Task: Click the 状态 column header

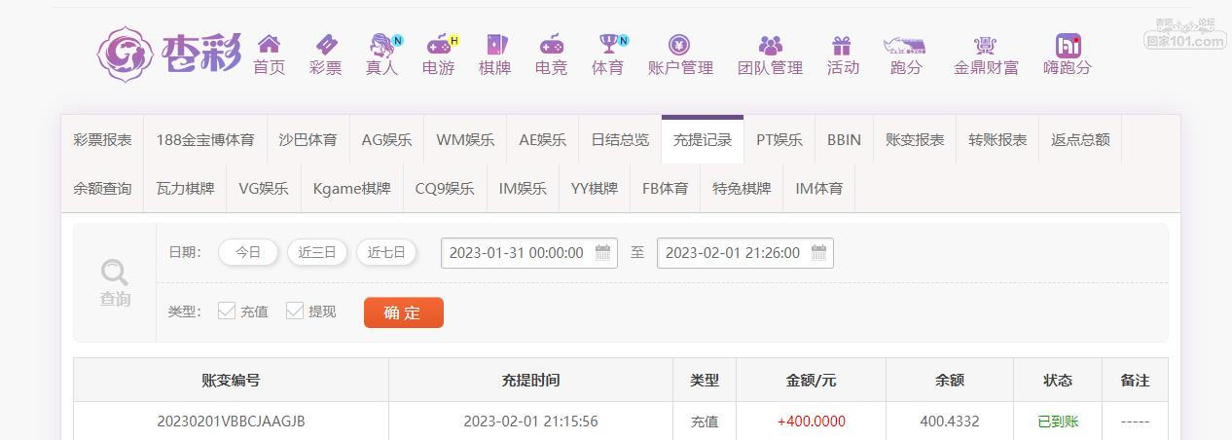Action: click(x=1058, y=381)
